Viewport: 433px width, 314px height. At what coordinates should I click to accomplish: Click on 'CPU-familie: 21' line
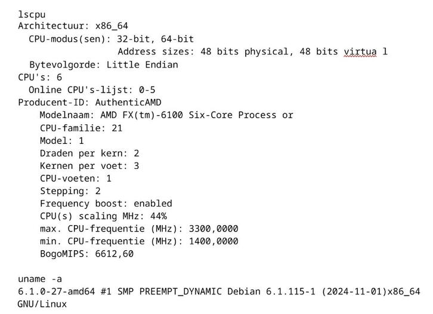(x=81, y=128)
